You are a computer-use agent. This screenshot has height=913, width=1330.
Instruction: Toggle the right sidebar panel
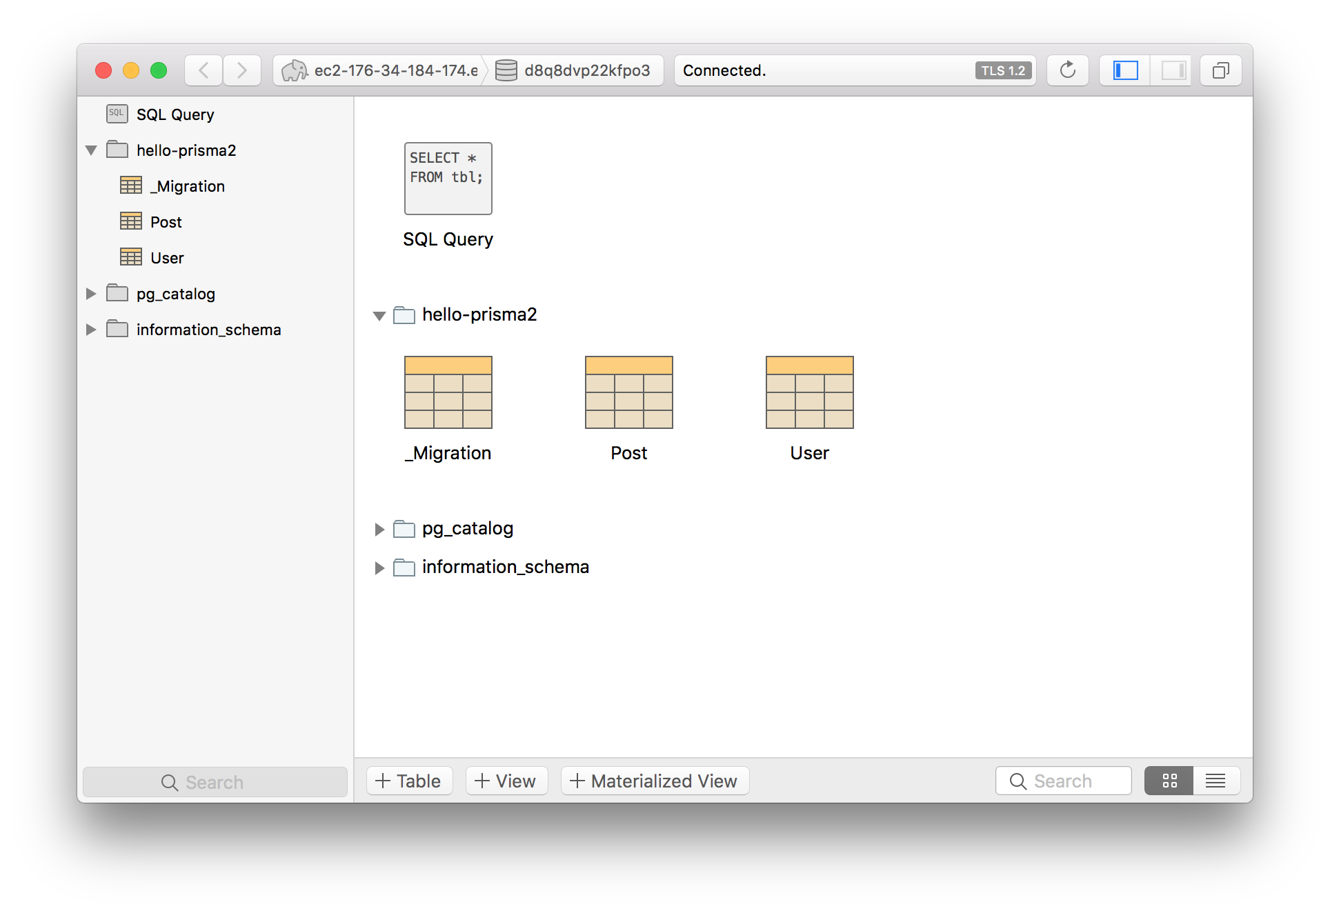[x=1173, y=70]
